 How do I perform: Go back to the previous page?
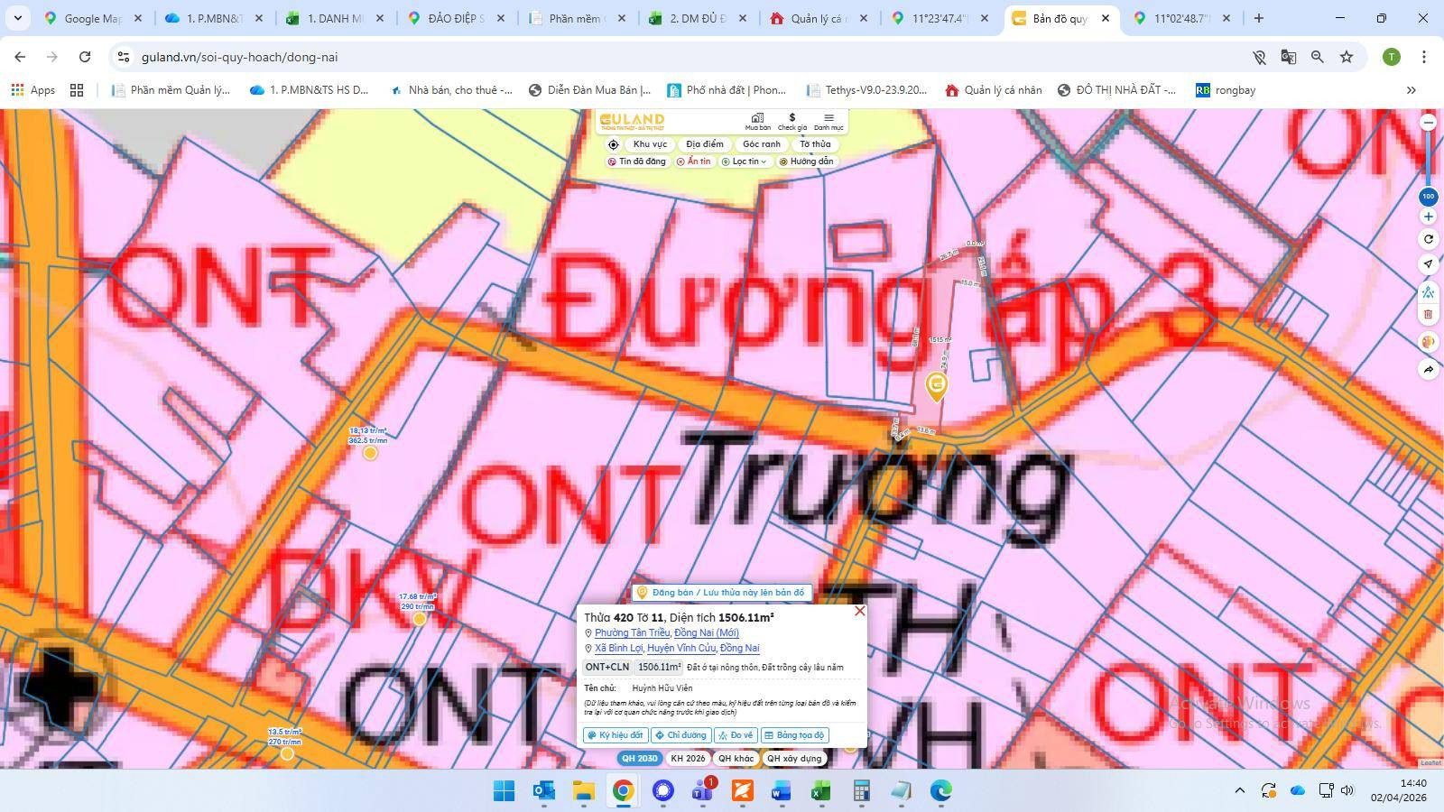20,57
